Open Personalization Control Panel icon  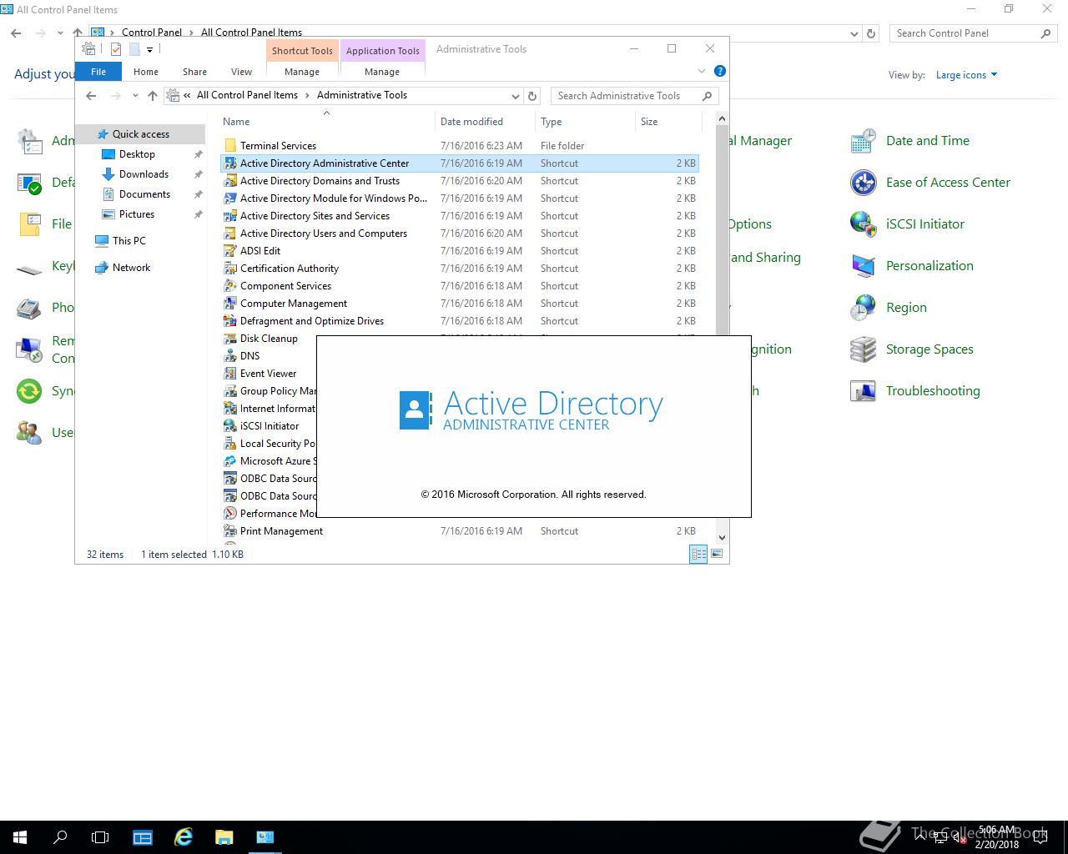[x=864, y=266]
